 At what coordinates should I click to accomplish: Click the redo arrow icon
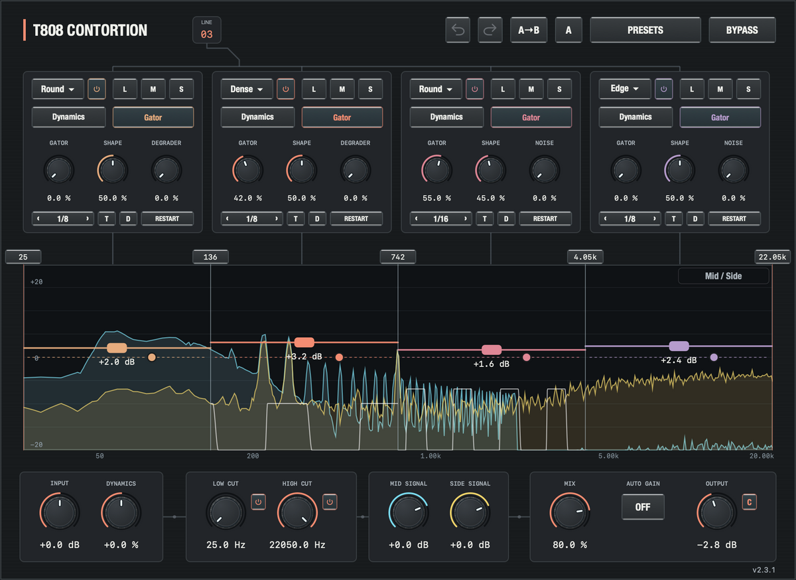click(x=490, y=30)
